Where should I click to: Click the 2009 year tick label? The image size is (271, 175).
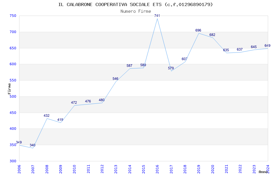(x=61, y=169)
